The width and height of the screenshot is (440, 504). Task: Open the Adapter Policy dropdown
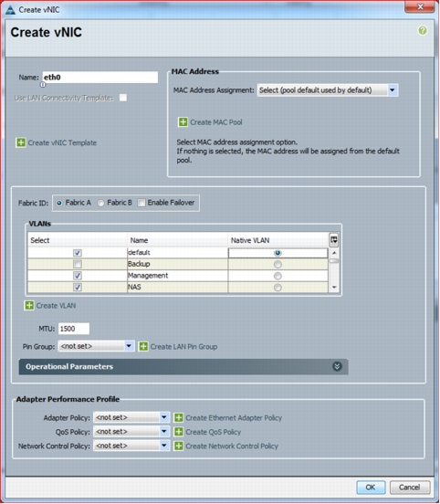point(131,417)
